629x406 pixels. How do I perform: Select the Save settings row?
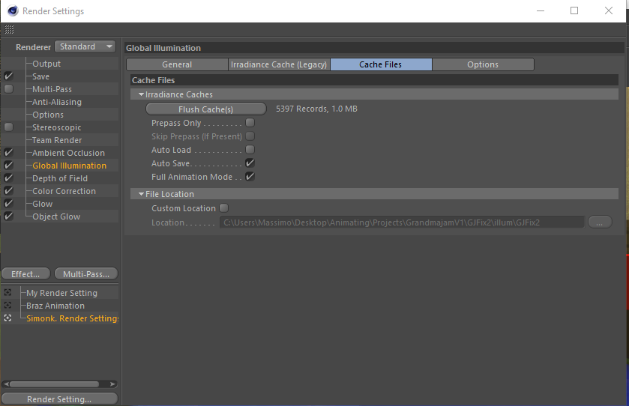tap(41, 76)
